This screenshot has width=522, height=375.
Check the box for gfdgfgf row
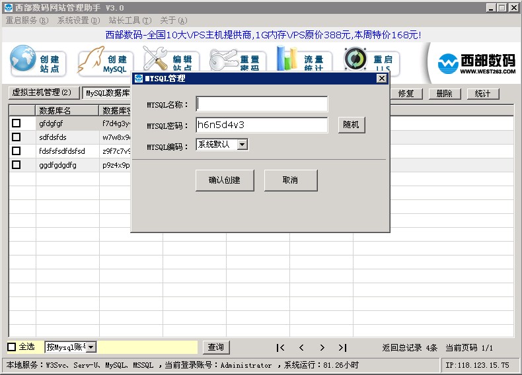pos(17,123)
